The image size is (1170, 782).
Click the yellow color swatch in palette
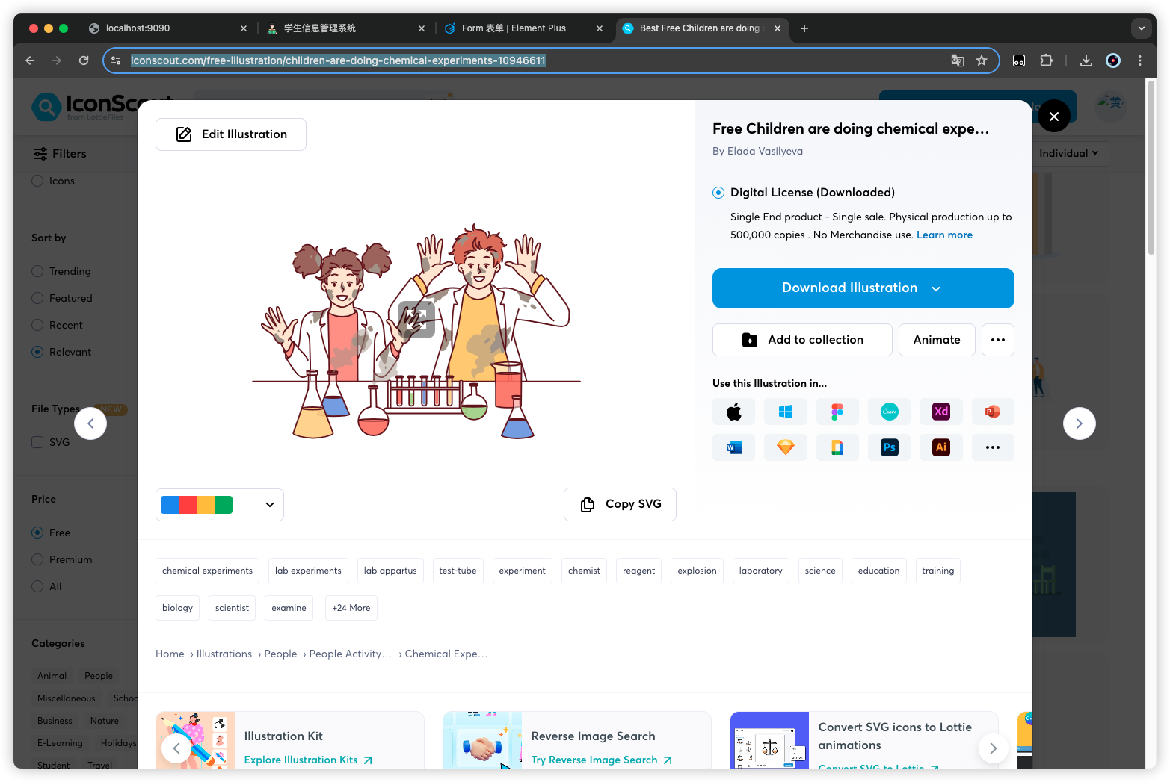206,505
